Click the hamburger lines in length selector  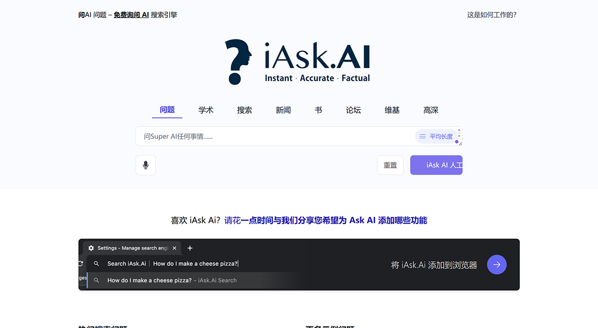pos(422,136)
